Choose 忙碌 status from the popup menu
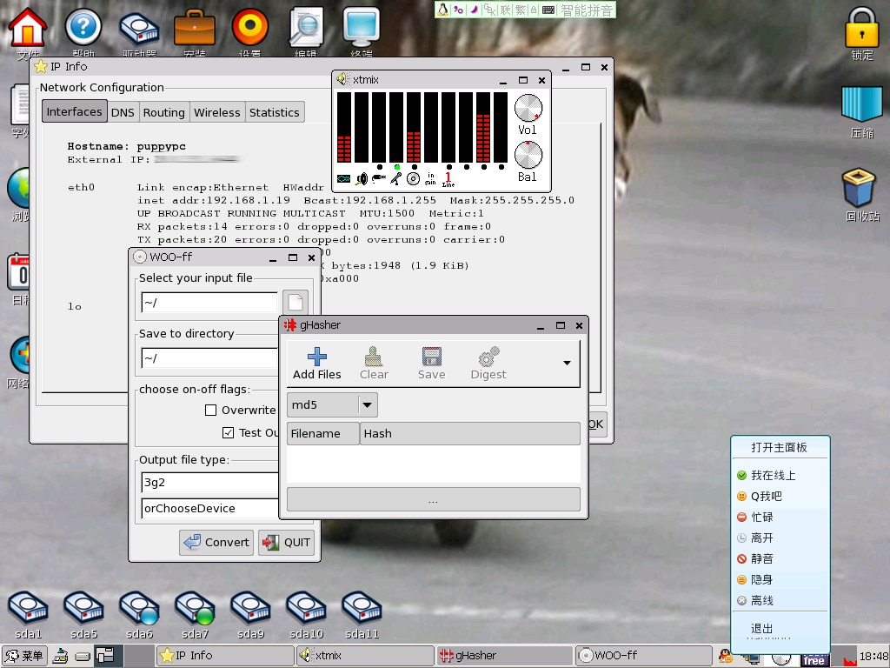Viewport: 890px width, 668px height. [761, 517]
